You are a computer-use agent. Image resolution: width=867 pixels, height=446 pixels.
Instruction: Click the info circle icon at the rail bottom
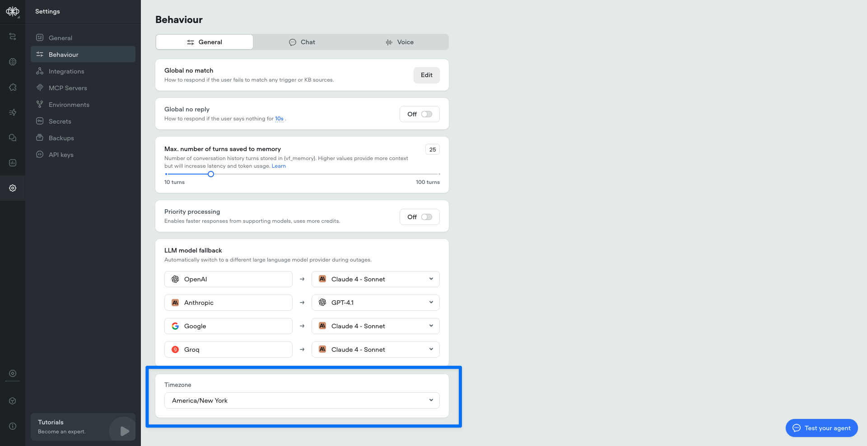(13, 426)
